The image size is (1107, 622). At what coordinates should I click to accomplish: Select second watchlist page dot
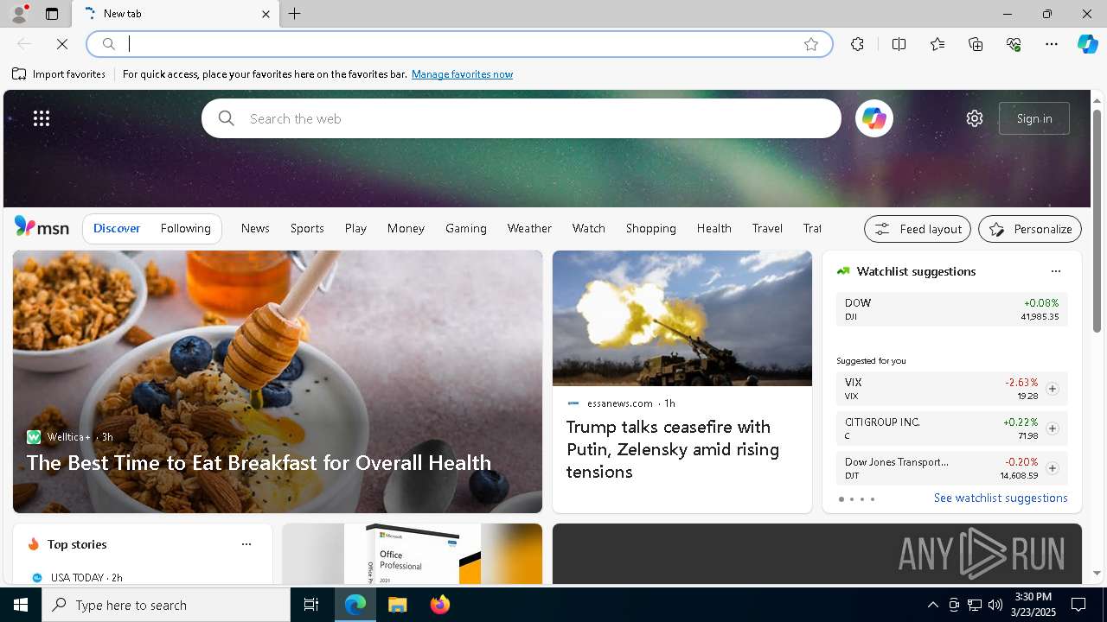pos(852,499)
